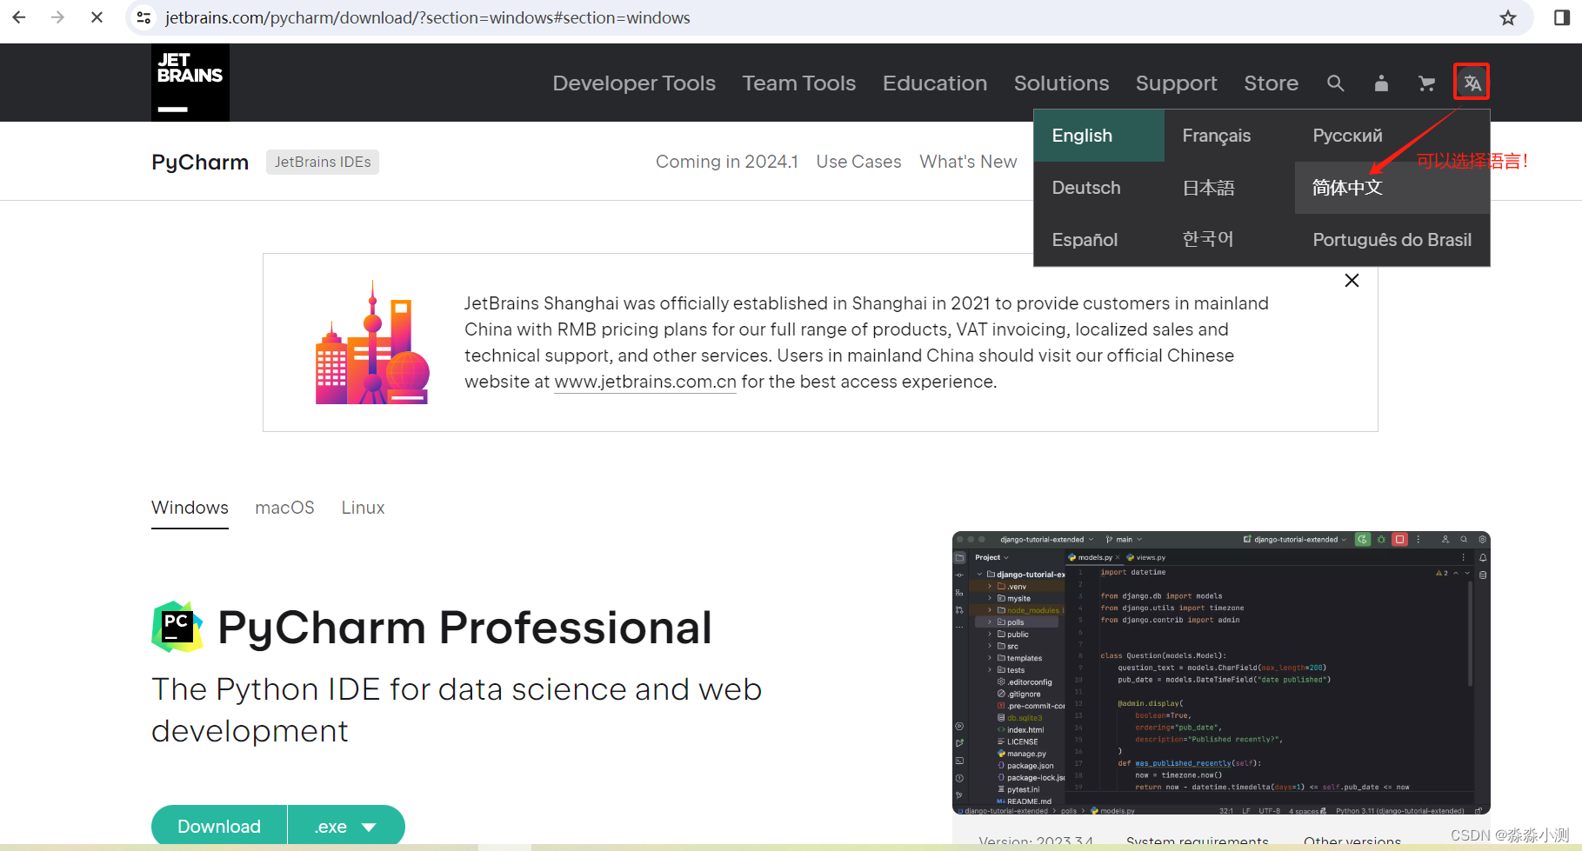
Task: Open the www.jetbrains.com.cn link
Action: pos(644,382)
